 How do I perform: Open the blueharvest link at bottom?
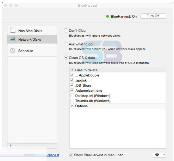tap(52, 155)
